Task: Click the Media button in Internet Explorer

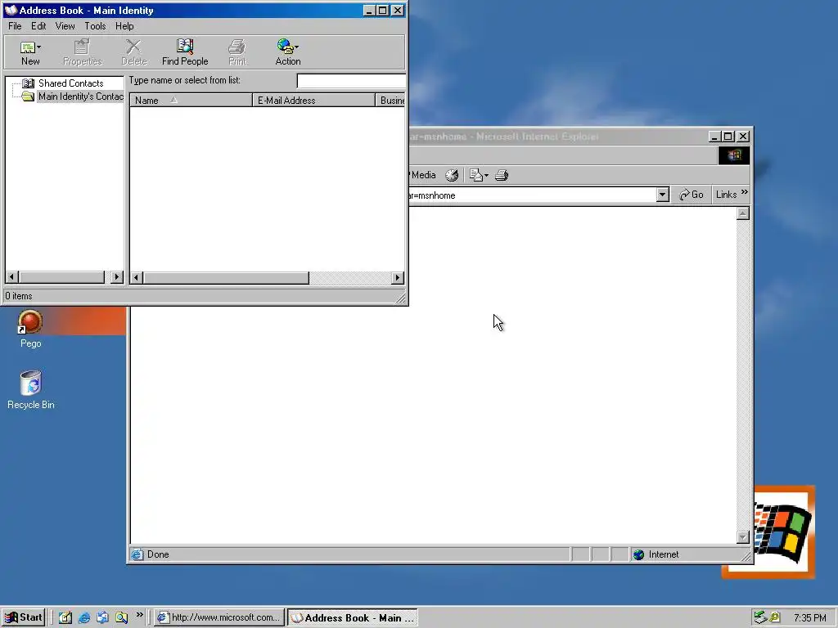Action: 422,175
